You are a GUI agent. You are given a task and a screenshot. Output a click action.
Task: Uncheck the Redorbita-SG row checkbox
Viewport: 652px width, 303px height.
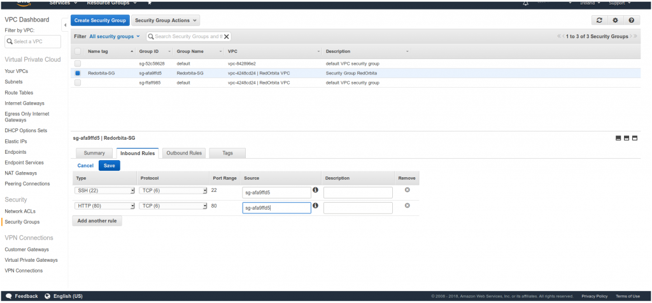[78, 73]
